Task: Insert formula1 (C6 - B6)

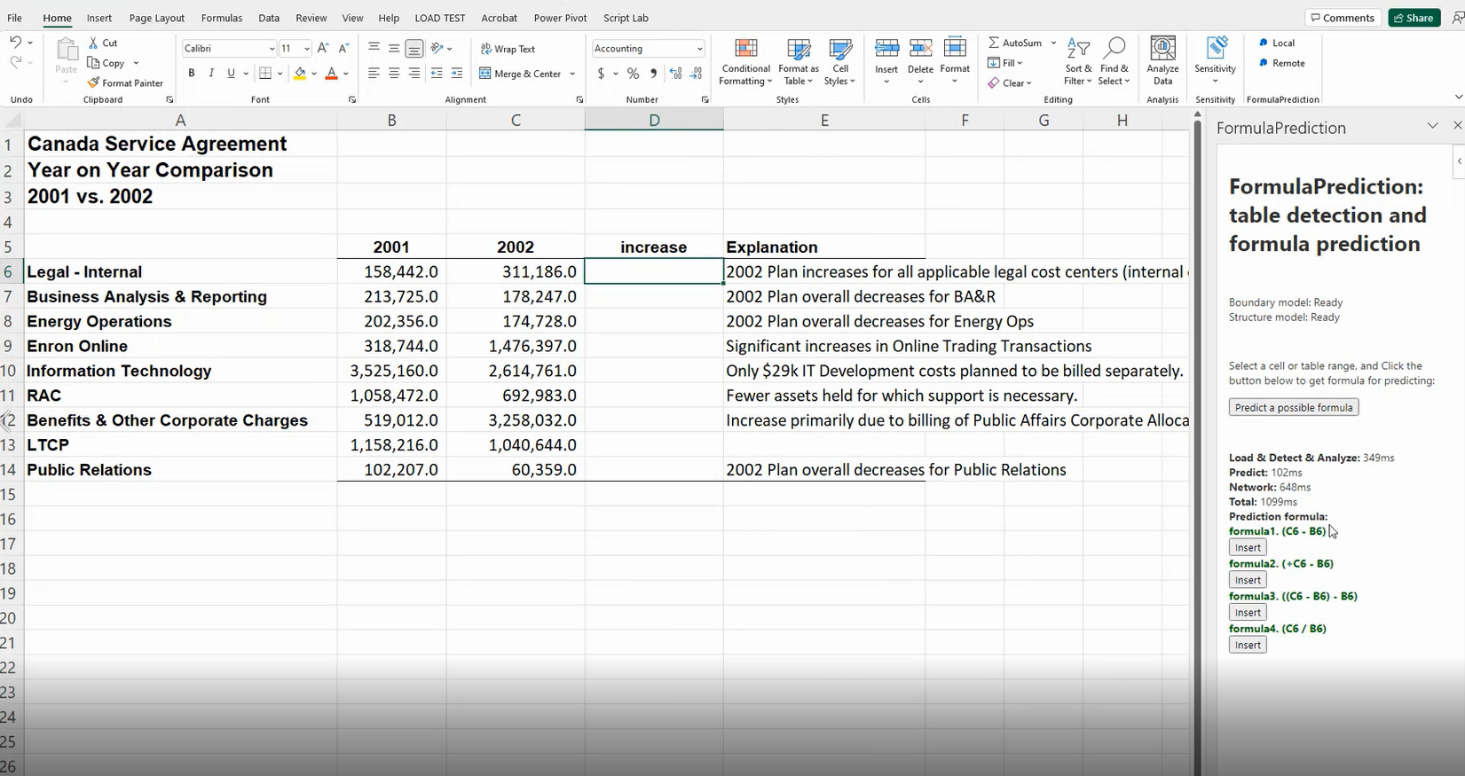Action: [1248, 547]
